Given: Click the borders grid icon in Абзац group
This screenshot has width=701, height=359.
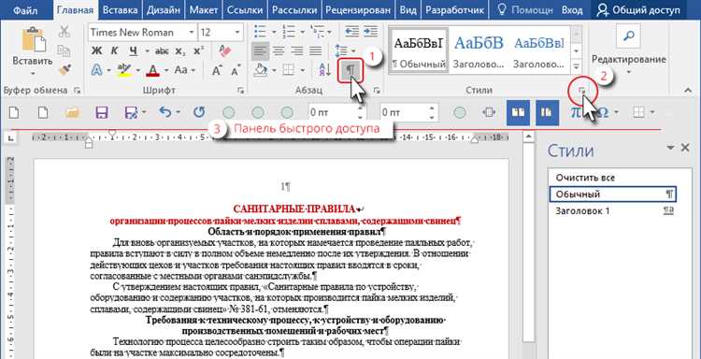Looking at the screenshot, I should tap(289, 70).
